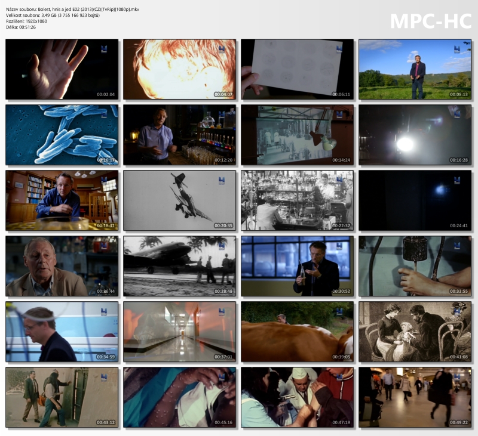Click the elderly man close-up thumbnail
The height and width of the screenshot is (436, 478).
click(62, 266)
